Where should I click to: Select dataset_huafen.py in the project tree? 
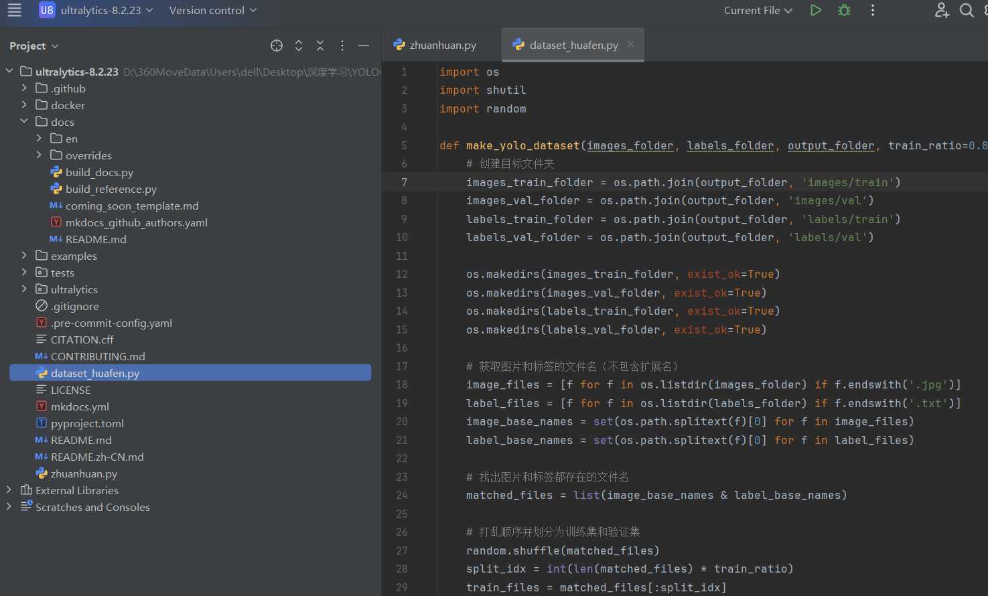pos(190,373)
